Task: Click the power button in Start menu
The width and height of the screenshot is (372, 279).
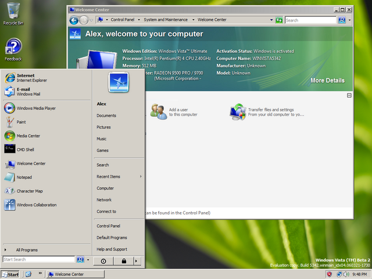Action: (x=103, y=261)
